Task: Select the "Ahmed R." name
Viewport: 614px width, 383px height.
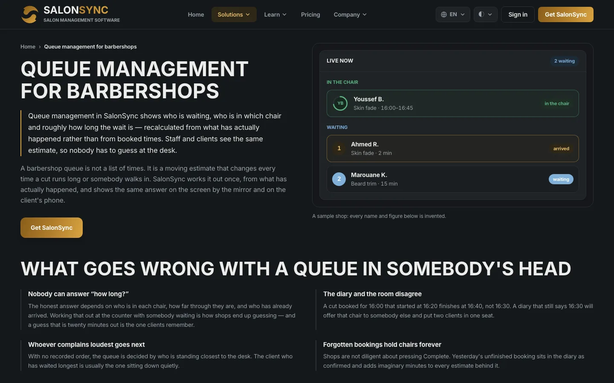Action: pos(365,144)
